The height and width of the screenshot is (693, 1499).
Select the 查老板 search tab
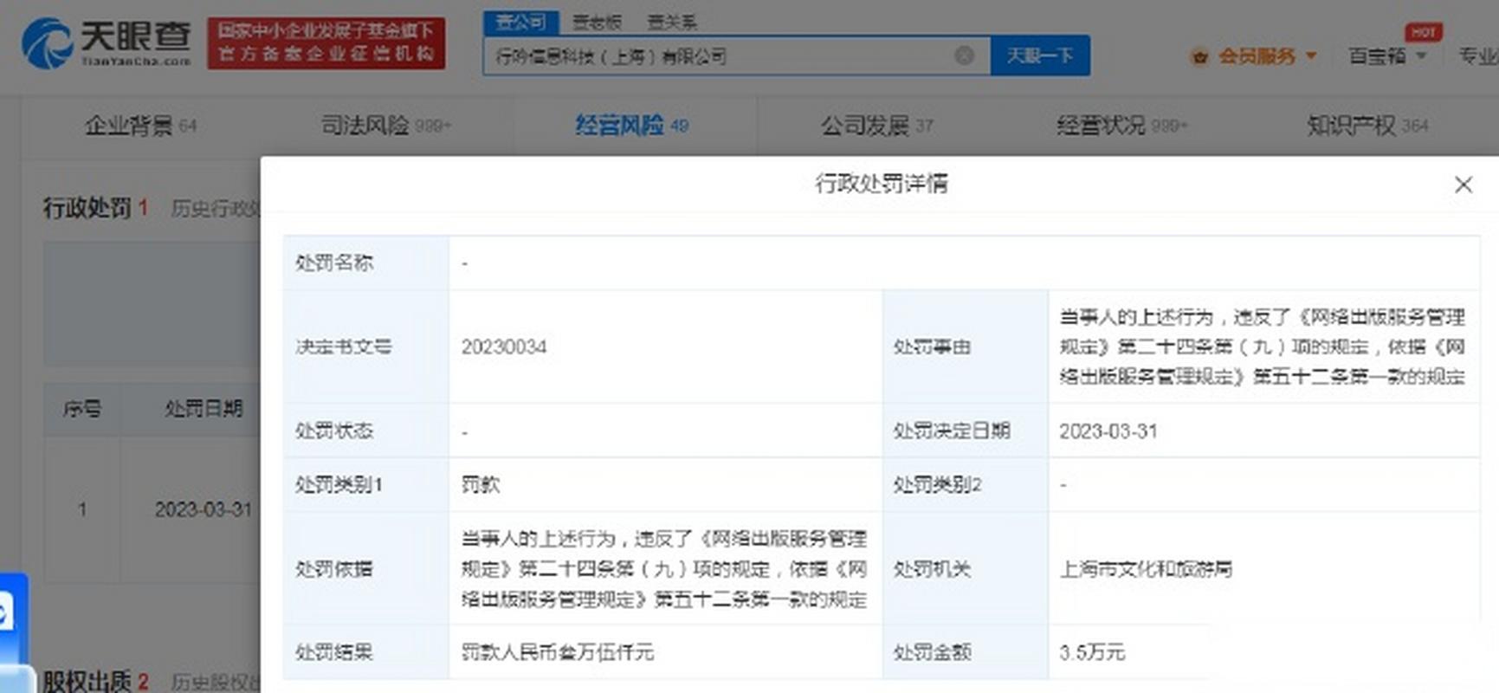coord(597,22)
